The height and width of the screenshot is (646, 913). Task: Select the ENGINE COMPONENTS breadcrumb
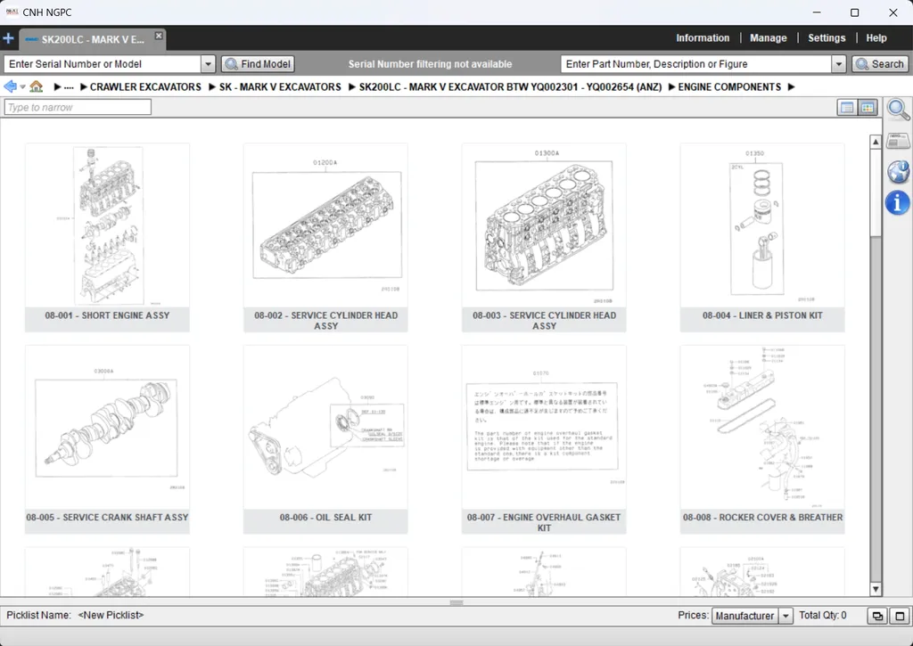(729, 87)
